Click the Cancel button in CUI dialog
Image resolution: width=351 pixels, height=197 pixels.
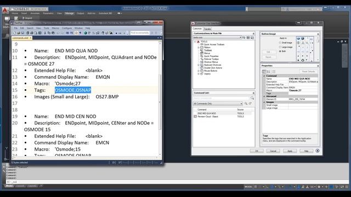point(273,151)
